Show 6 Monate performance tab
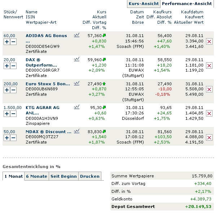224x213 pixels. click(x=36, y=176)
